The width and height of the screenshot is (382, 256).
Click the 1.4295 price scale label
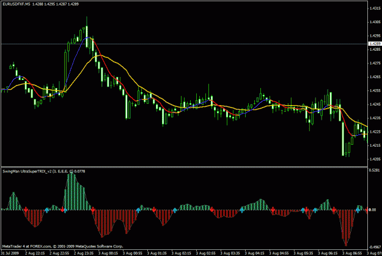click(375, 36)
